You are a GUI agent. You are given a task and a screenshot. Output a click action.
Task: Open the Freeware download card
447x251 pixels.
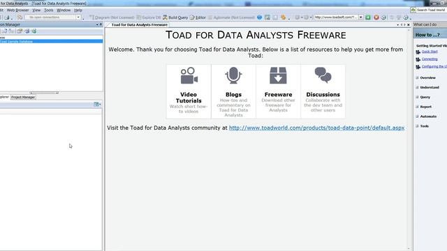pos(278,91)
